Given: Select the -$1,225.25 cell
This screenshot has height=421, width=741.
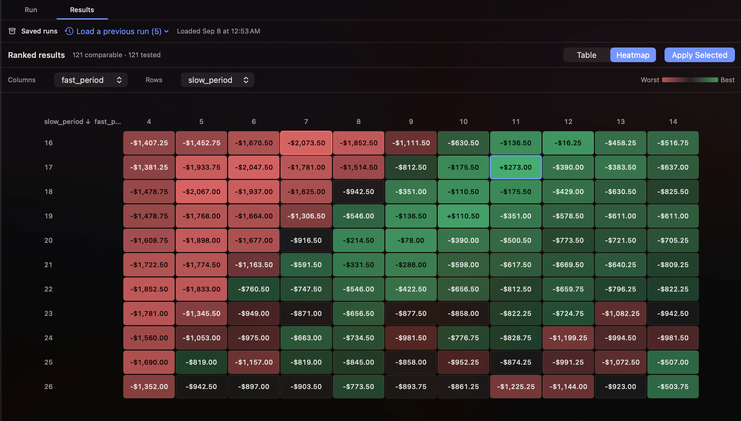Looking at the screenshot, I should 516,387.
